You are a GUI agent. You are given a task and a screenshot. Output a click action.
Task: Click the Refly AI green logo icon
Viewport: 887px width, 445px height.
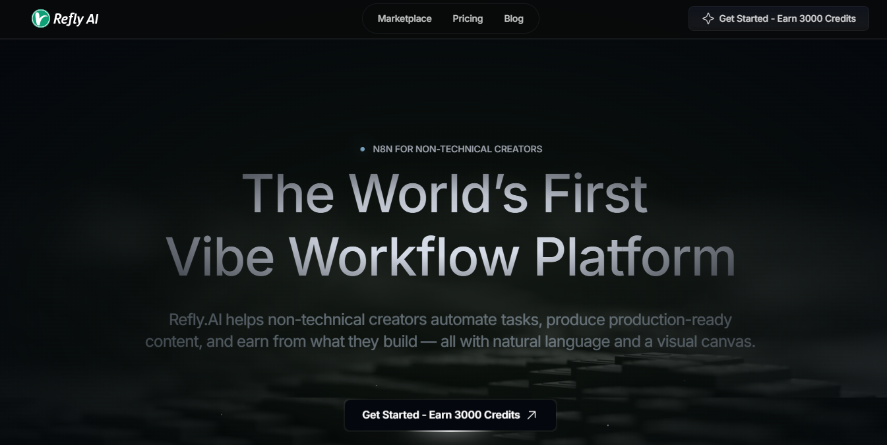click(41, 18)
